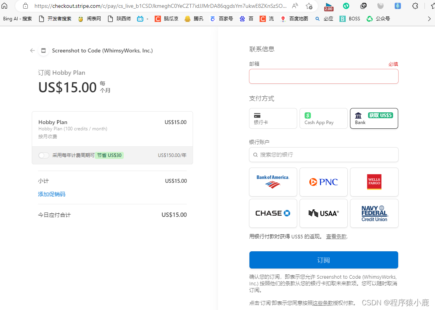Screen dimensions: 435x310
Task: Expand the bookmarks bar overflow chevron
Action: pos(429,19)
